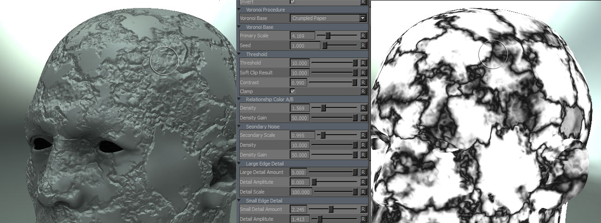Click the Threshold value input field
The height and width of the screenshot is (223, 601).
click(x=300, y=63)
